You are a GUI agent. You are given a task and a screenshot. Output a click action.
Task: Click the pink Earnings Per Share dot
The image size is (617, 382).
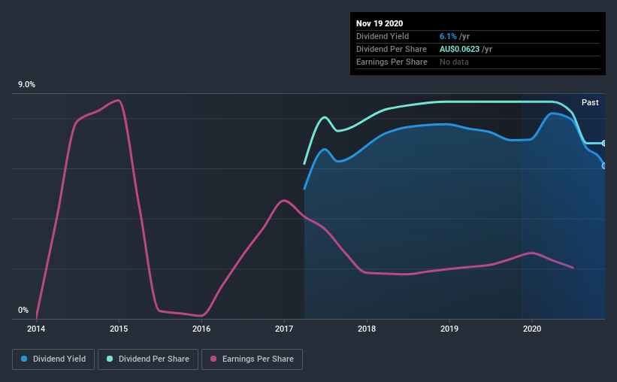[213, 359]
